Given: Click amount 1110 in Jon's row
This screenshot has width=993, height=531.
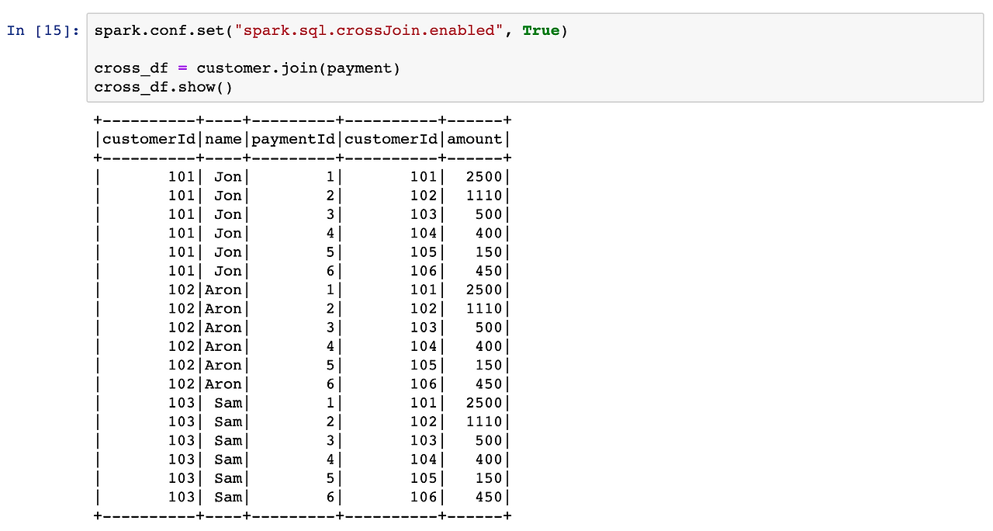Looking at the screenshot, I should (485, 196).
